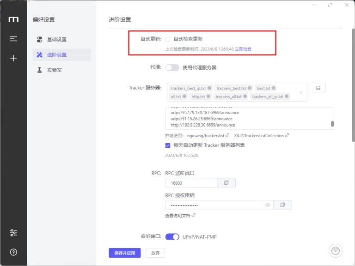The height and width of the screenshot is (266, 355).
Task: Uncheck 每天自动更新 Tracker 服务器列表
Action: tap(168, 145)
